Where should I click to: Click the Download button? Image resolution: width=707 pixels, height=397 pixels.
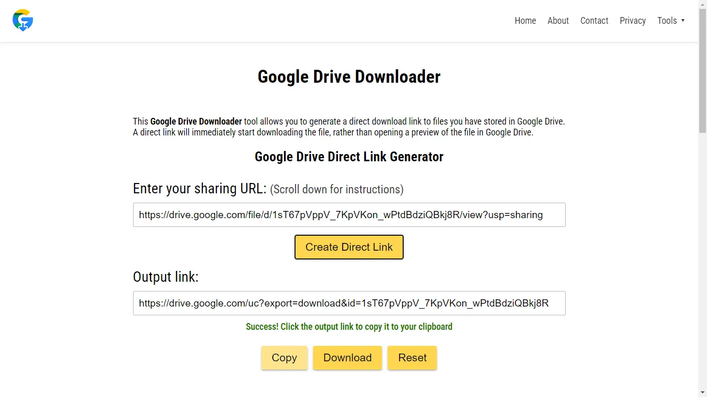[x=347, y=358]
